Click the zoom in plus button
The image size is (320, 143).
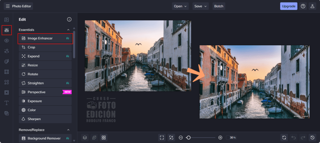(x=220, y=137)
